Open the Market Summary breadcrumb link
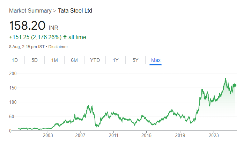 30,10
